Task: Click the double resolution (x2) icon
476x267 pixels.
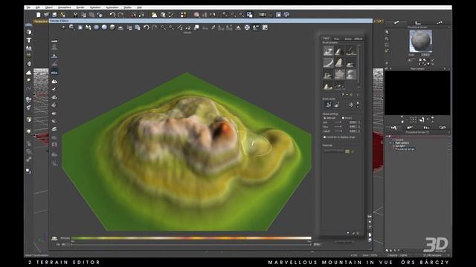Action: tap(188, 27)
